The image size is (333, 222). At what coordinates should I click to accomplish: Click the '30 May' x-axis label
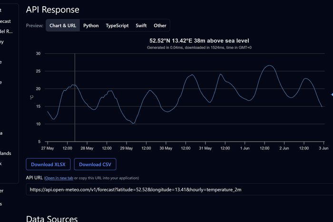point(166,148)
